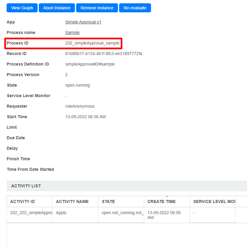Image resolution: width=247 pixels, height=249 pixels.
Task: Open the Simple Approval v1 app link
Action: [x=83, y=22]
